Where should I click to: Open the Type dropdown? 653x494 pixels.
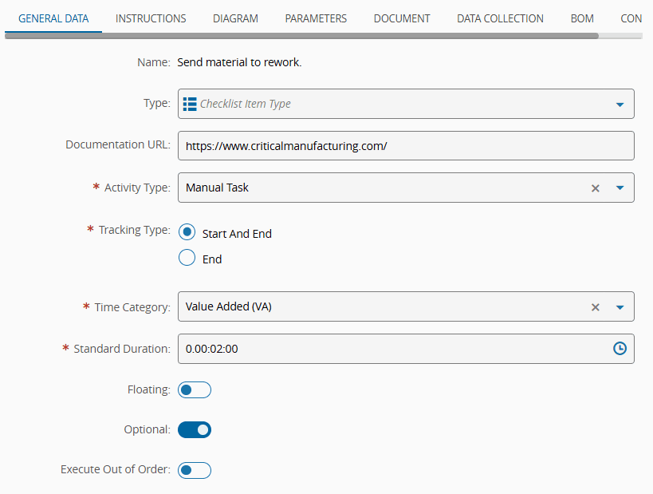pos(620,103)
